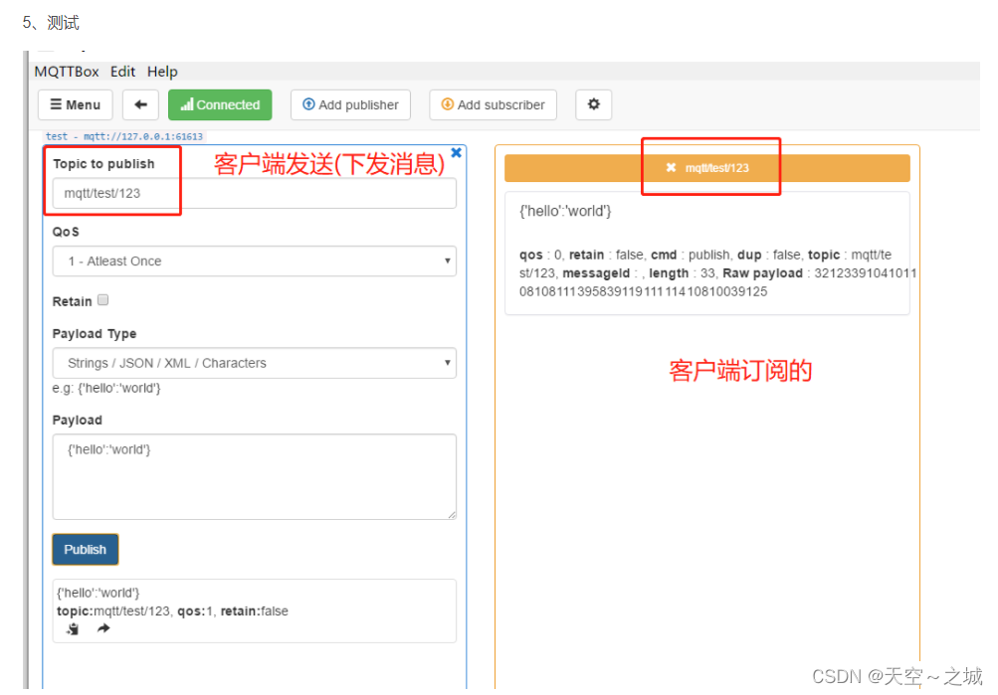998x695 pixels.
Task: Open the Menu panel in MQTTBox
Action: [x=75, y=104]
